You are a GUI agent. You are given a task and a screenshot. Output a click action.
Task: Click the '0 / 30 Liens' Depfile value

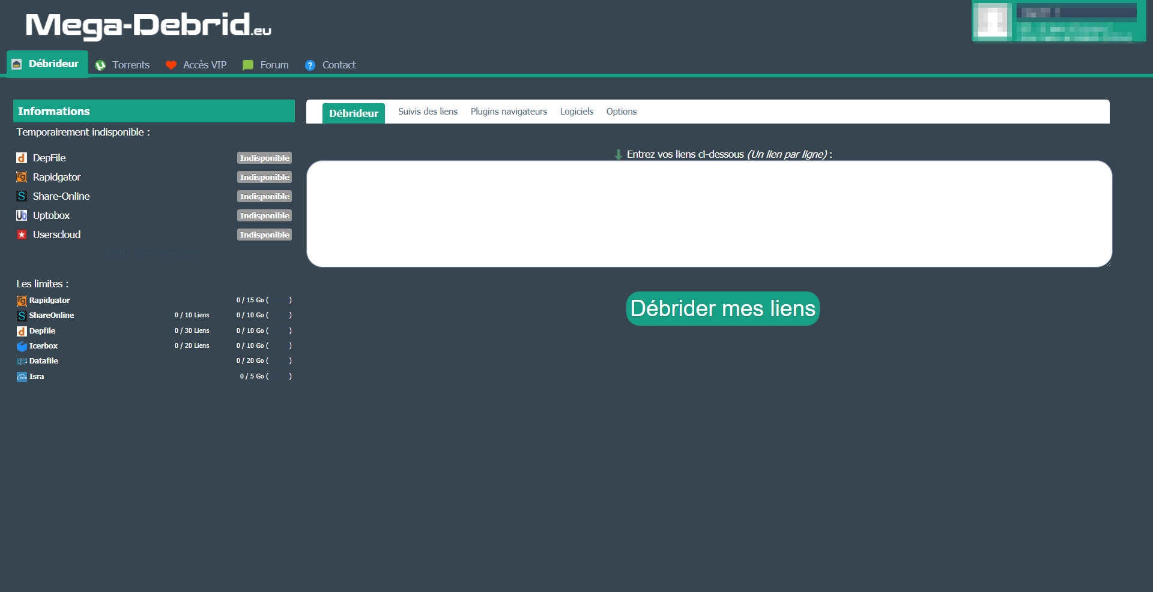click(x=192, y=330)
